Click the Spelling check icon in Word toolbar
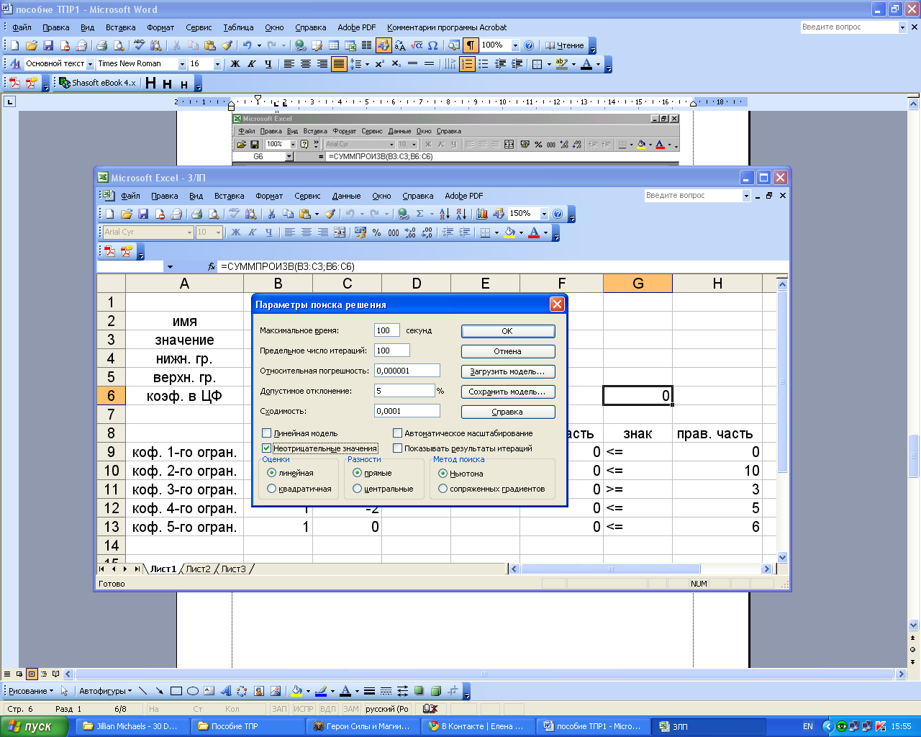Image resolution: width=921 pixels, height=737 pixels. point(140,45)
